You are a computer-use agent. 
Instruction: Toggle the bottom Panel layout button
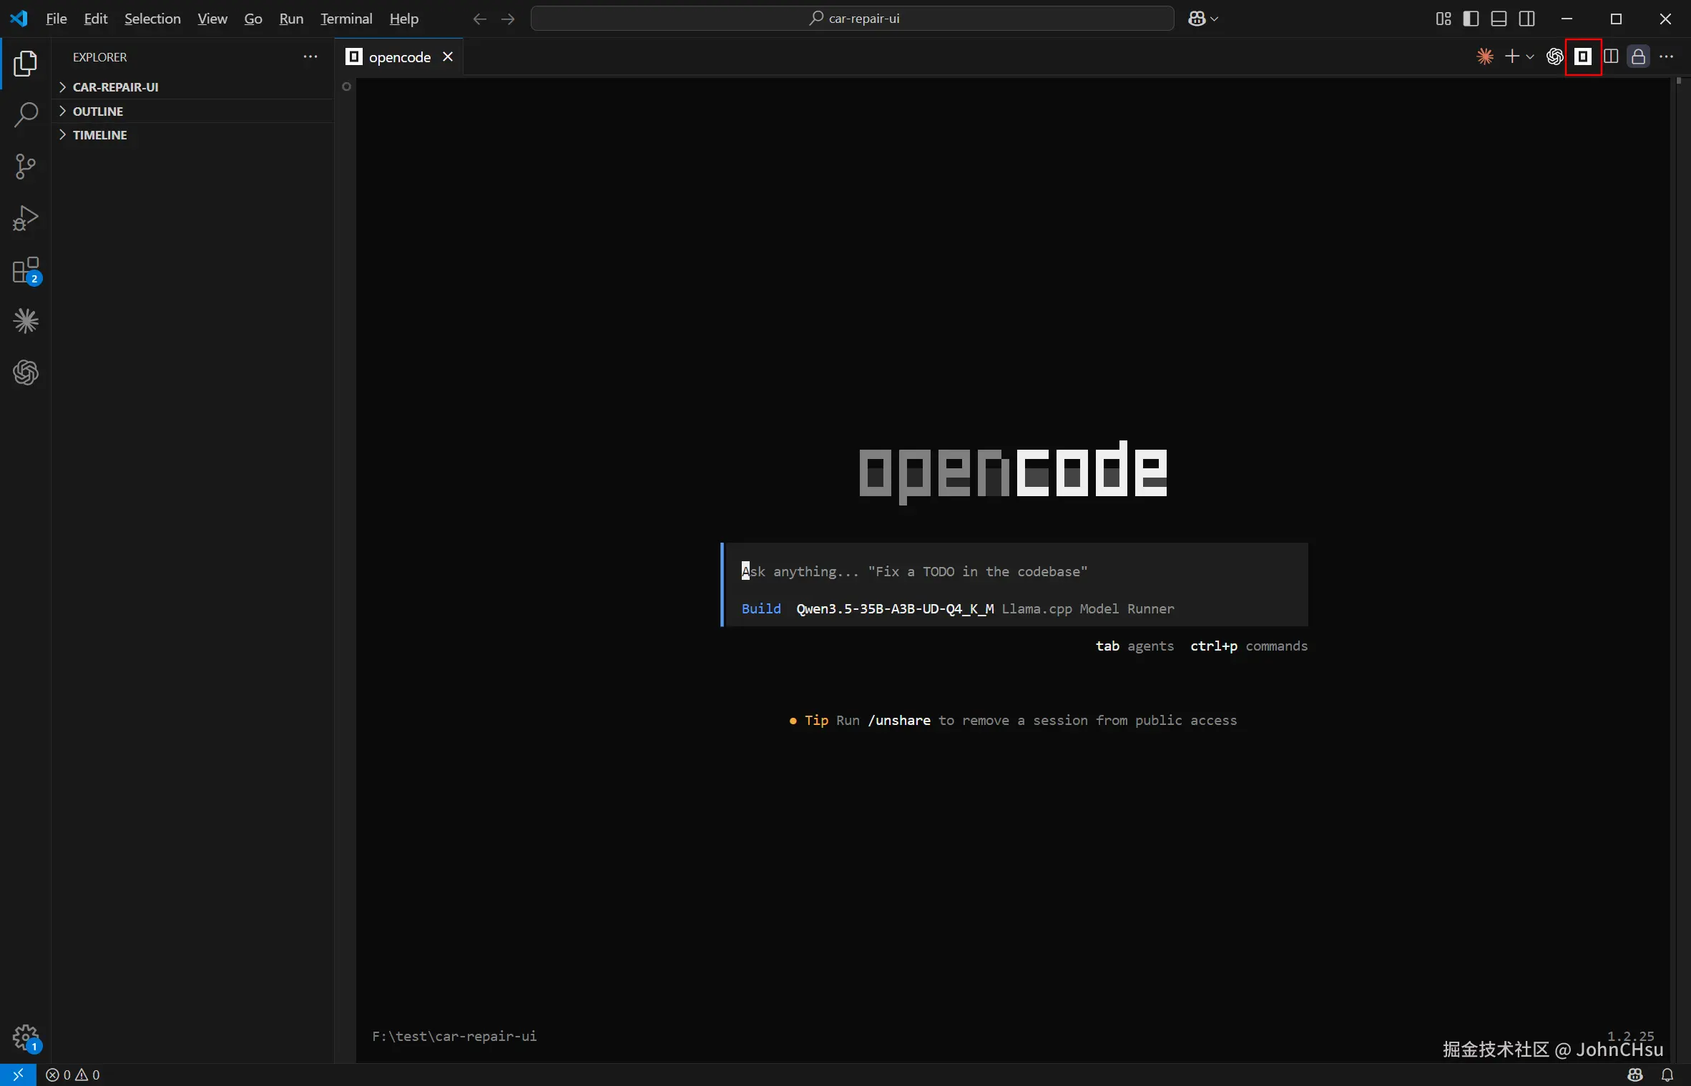coord(1499,19)
